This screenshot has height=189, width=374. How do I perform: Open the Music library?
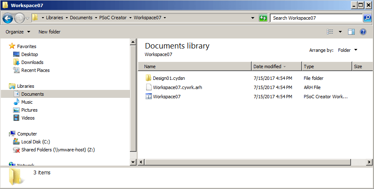(x=27, y=102)
